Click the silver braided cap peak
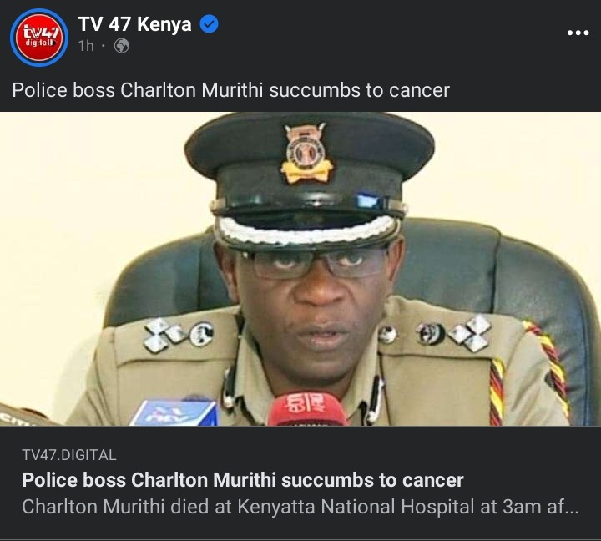 (x=307, y=230)
